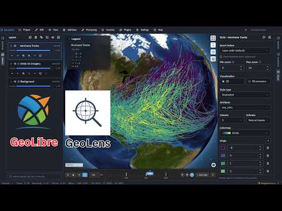Delete the first stop with trash icon
Viewport: 282px width, 211px height.
click(x=268, y=148)
